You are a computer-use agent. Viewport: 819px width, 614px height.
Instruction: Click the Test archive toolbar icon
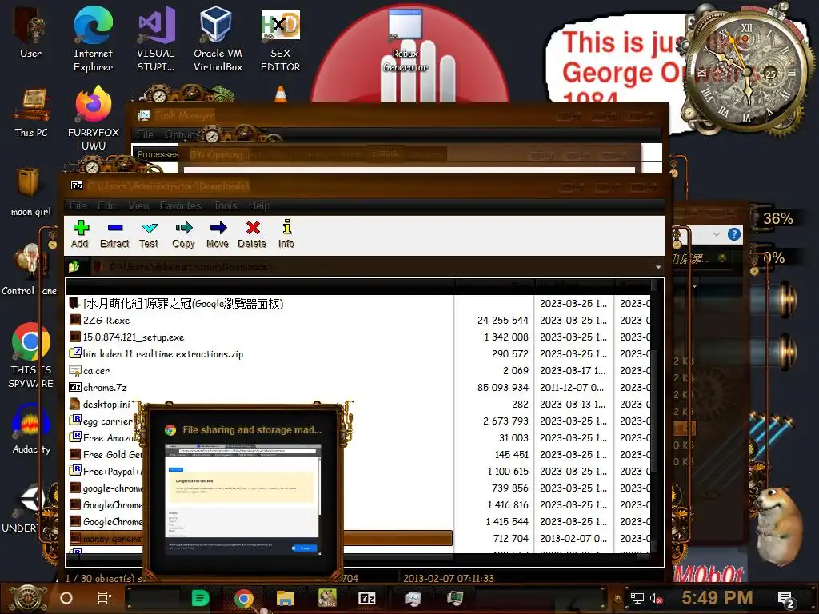pyautogui.click(x=149, y=234)
